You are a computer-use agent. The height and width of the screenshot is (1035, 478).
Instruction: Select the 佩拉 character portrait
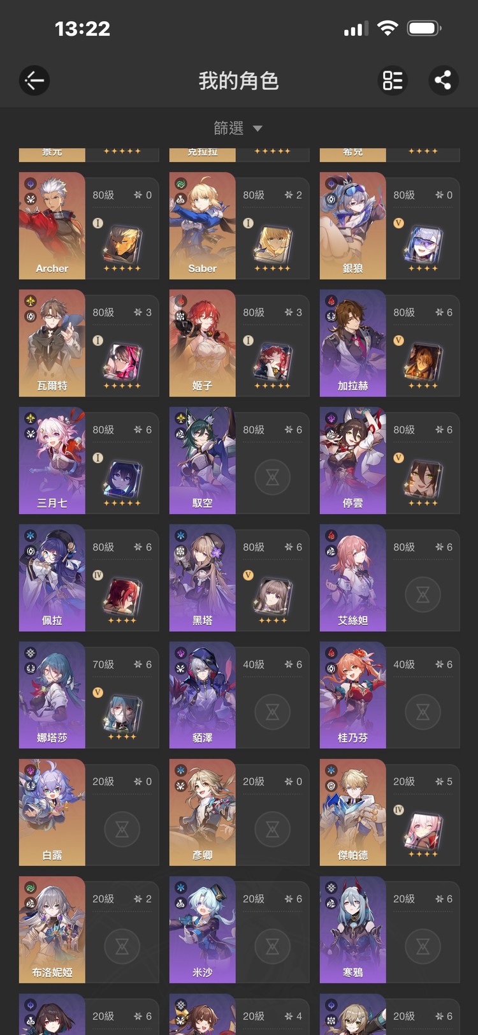52,578
